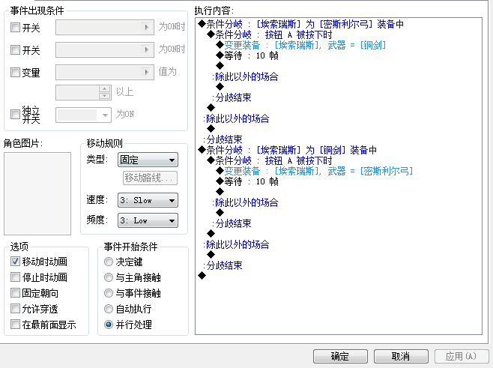Open the second 开关 selector field
The image size is (493, 368).
tap(105, 49)
